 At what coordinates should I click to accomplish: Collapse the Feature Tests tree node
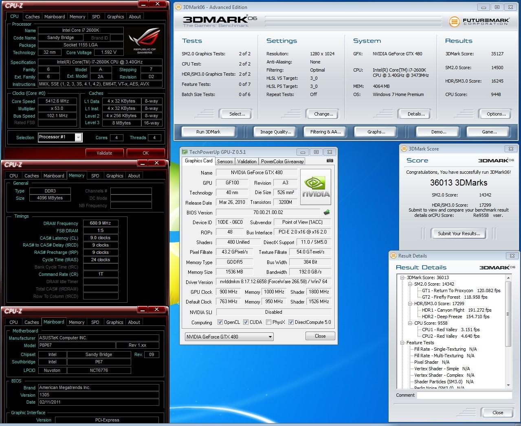coord(402,343)
